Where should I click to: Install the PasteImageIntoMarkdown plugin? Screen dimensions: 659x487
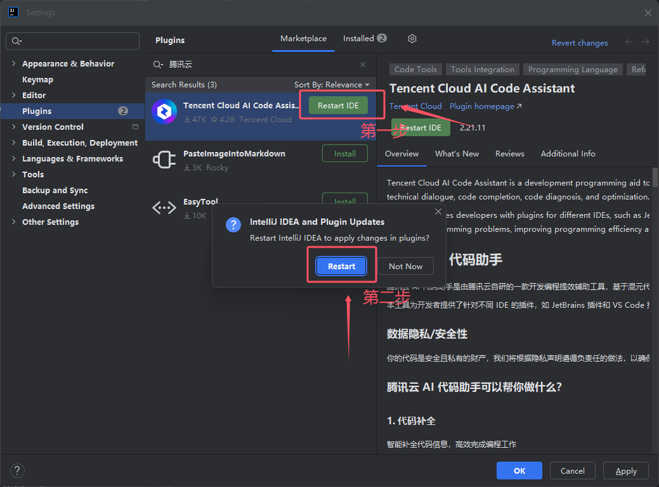pos(345,153)
